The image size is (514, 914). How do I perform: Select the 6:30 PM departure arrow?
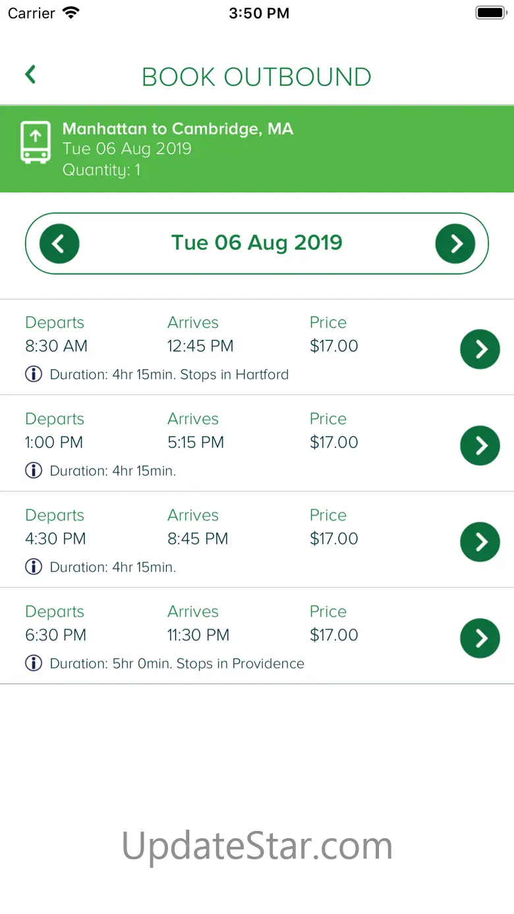(x=480, y=638)
